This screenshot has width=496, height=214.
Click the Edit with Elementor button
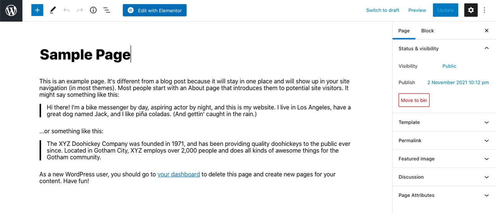click(x=155, y=10)
